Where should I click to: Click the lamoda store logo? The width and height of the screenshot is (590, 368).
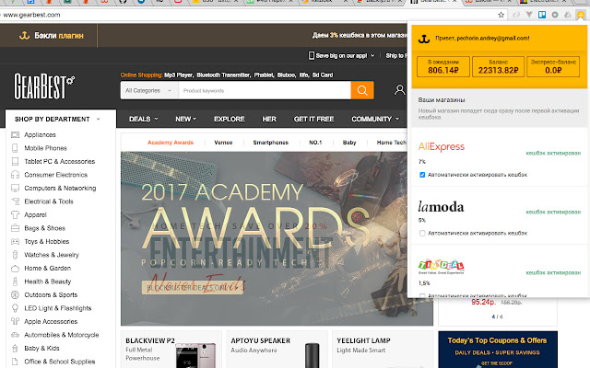[441, 206]
